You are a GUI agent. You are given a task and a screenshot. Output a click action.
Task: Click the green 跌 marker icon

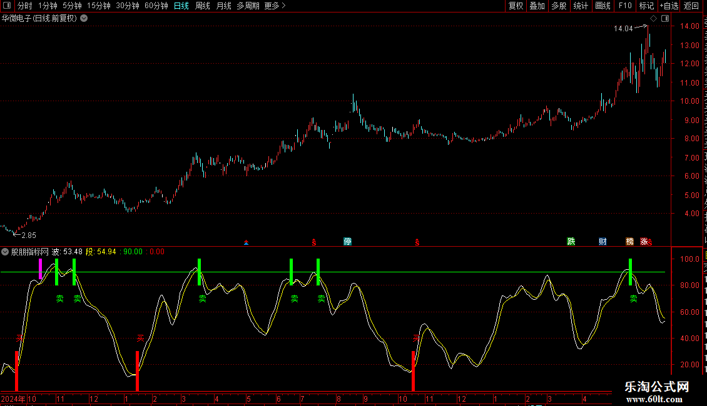tap(571, 242)
